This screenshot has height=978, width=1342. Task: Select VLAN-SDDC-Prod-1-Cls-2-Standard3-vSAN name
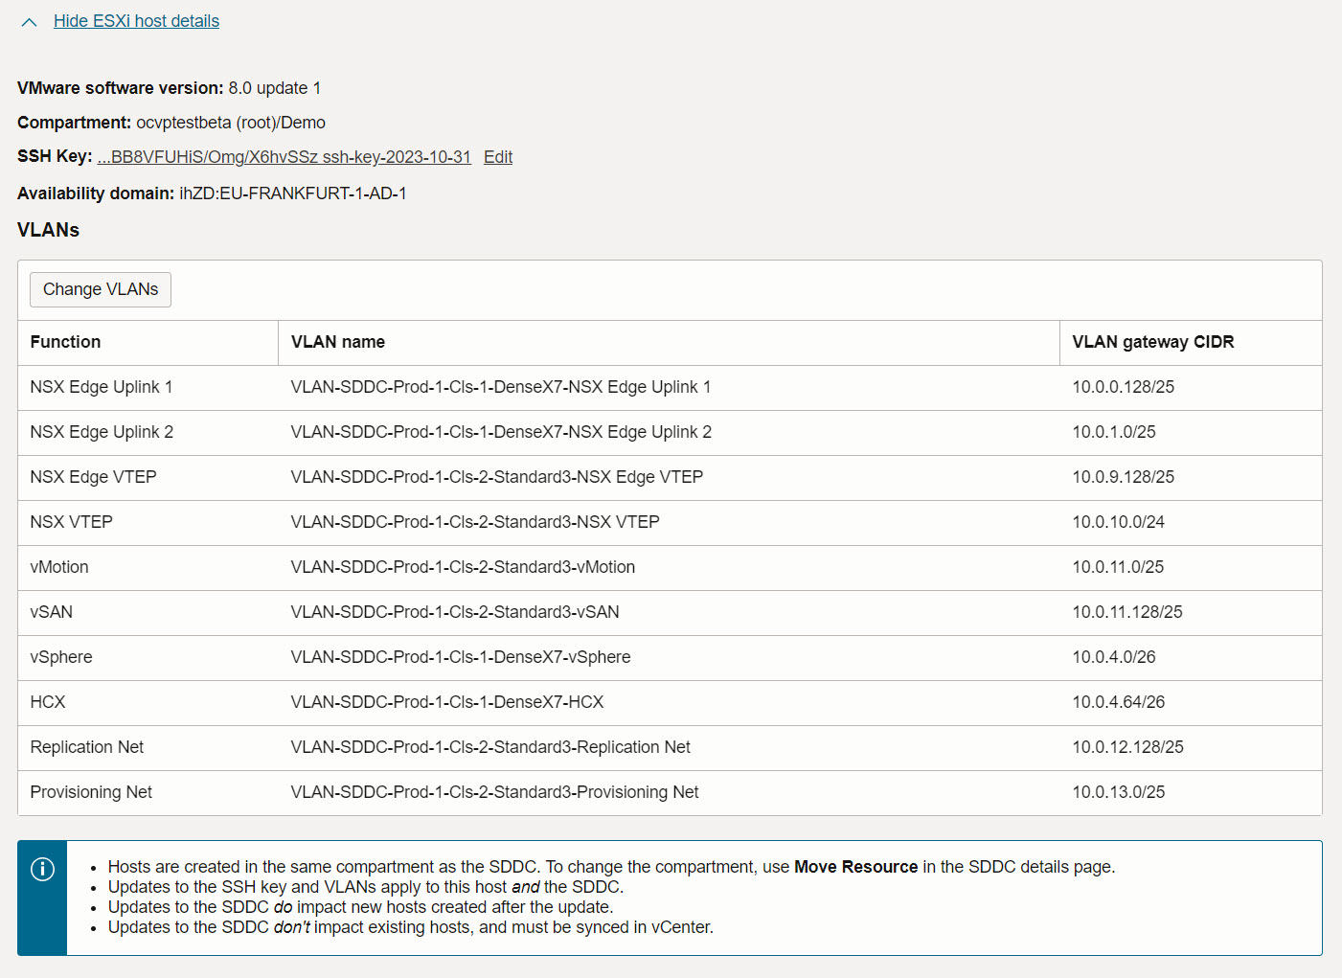click(x=455, y=612)
